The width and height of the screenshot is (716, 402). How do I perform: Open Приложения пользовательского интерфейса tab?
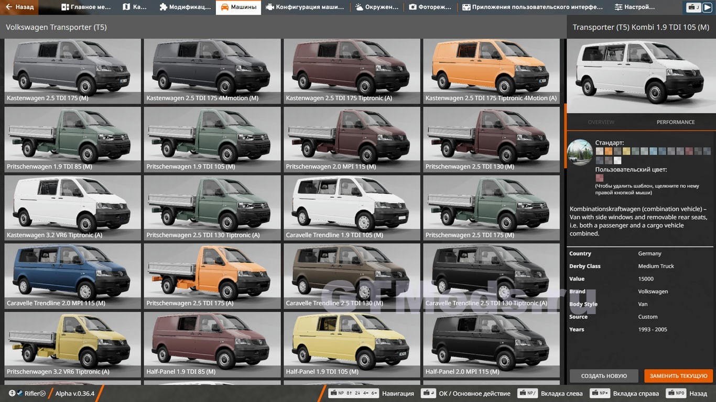(532, 7)
